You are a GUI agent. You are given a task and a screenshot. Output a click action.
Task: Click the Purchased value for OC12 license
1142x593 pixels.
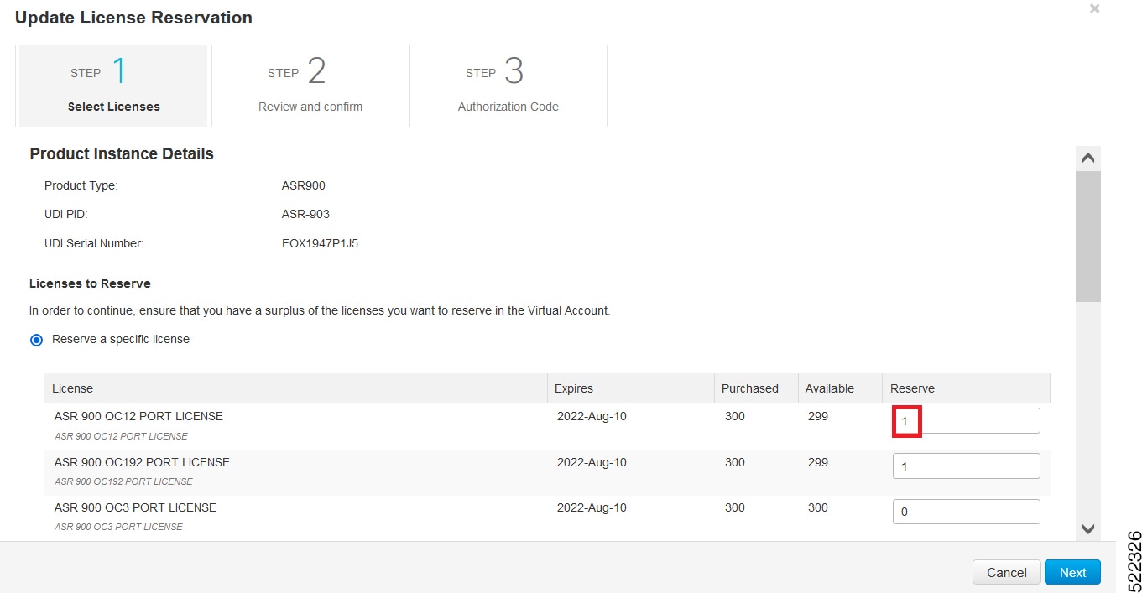pyautogui.click(x=735, y=416)
